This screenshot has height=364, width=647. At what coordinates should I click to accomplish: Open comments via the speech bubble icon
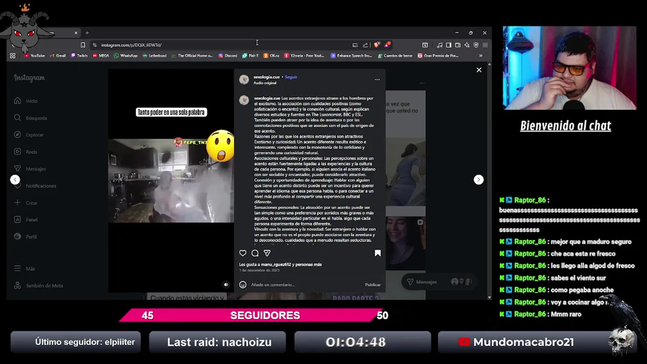[255, 253]
